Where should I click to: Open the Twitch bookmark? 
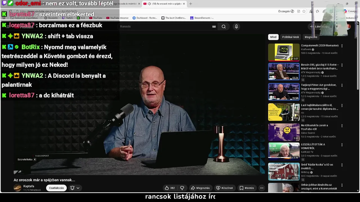click(67, 18)
